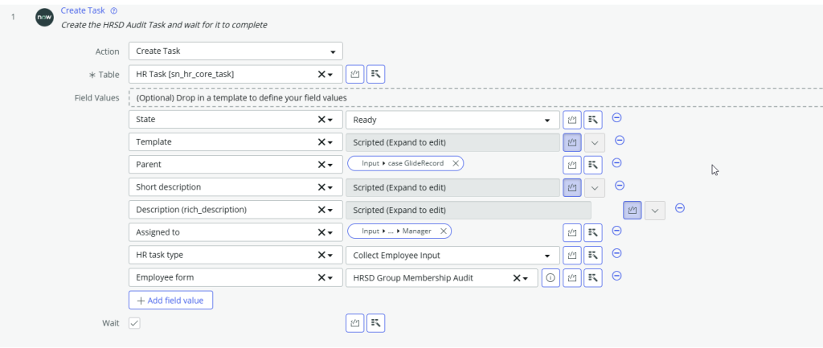Remove the State field value row

(617, 118)
